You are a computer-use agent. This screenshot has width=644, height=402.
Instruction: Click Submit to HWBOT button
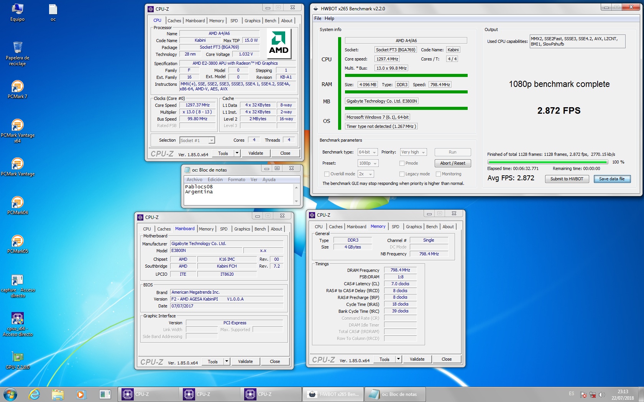[x=567, y=179]
